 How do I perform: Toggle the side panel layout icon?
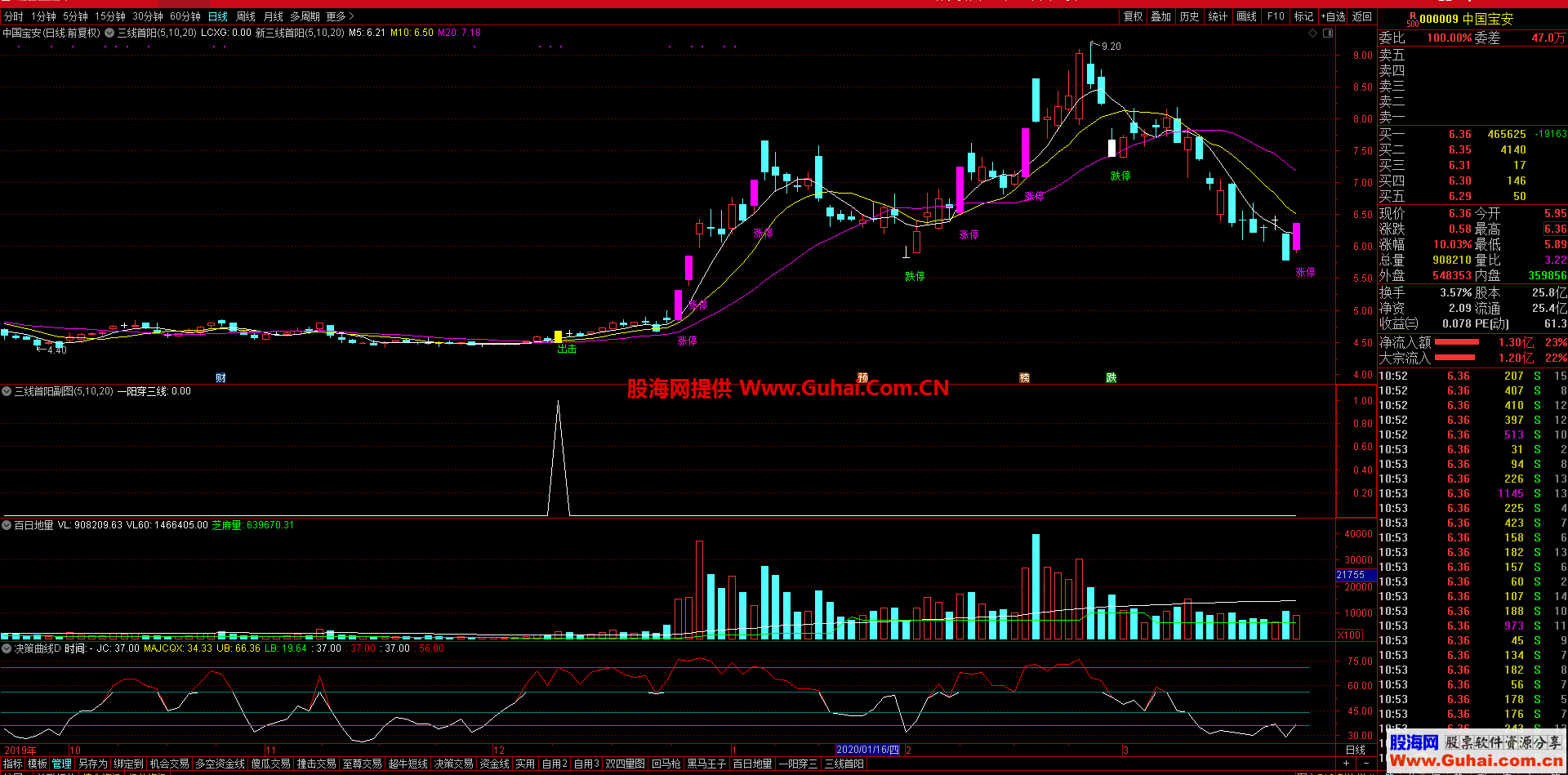(1328, 33)
